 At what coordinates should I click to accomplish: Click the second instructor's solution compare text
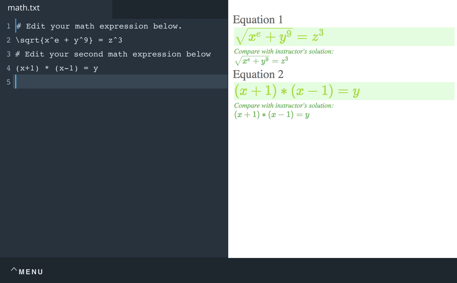pos(284,106)
